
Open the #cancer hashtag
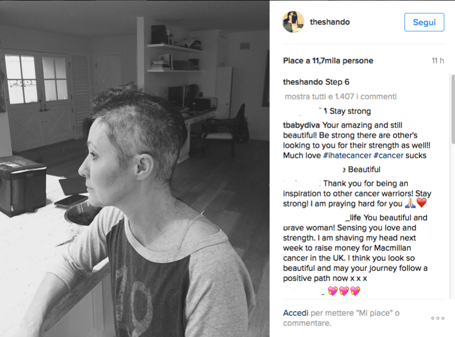point(388,156)
